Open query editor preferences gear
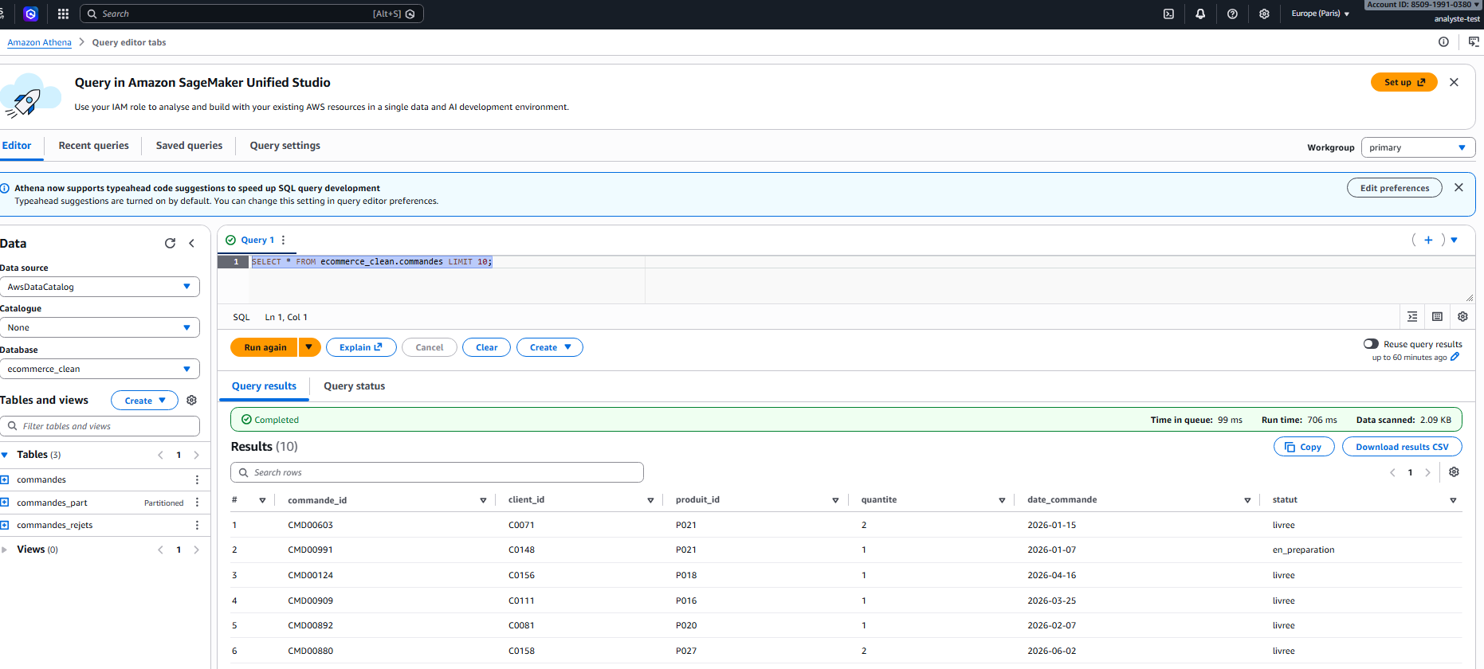This screenshot has width=1484, height=669. point(1462,316)
